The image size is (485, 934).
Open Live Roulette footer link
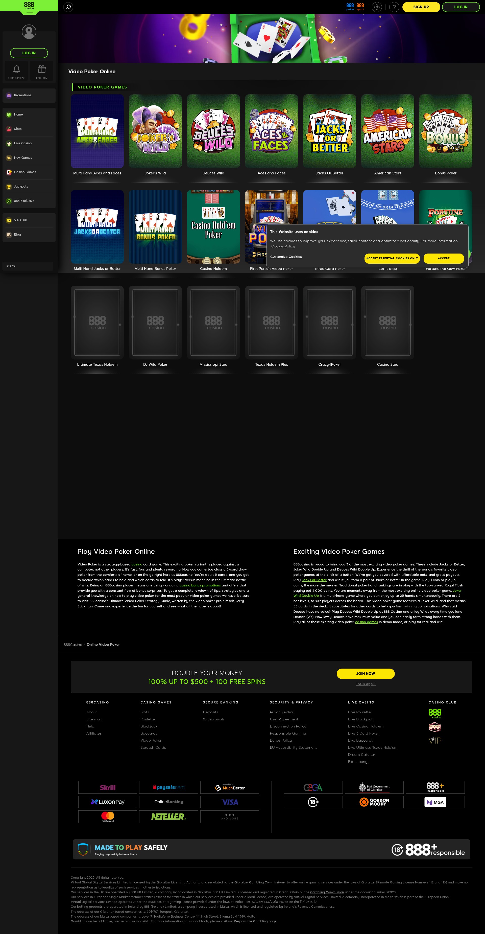point(359,712)
